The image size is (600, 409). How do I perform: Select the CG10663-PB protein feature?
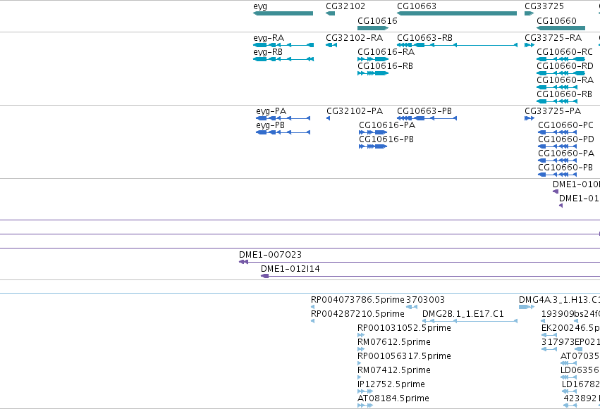[x=427, y=118]
